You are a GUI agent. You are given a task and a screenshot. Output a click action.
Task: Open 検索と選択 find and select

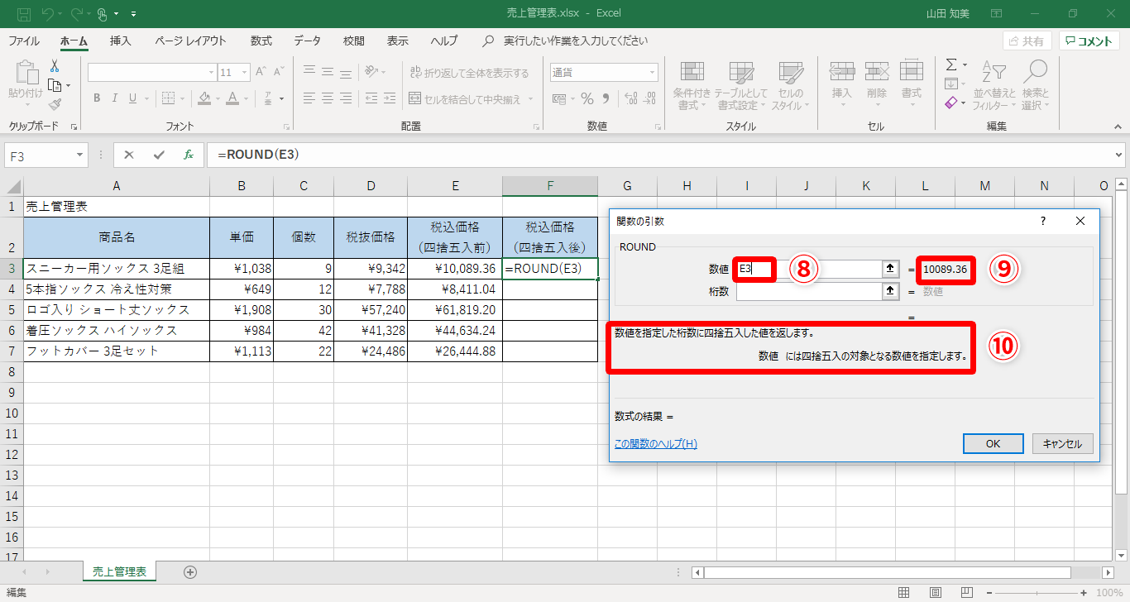(1035, 85)
